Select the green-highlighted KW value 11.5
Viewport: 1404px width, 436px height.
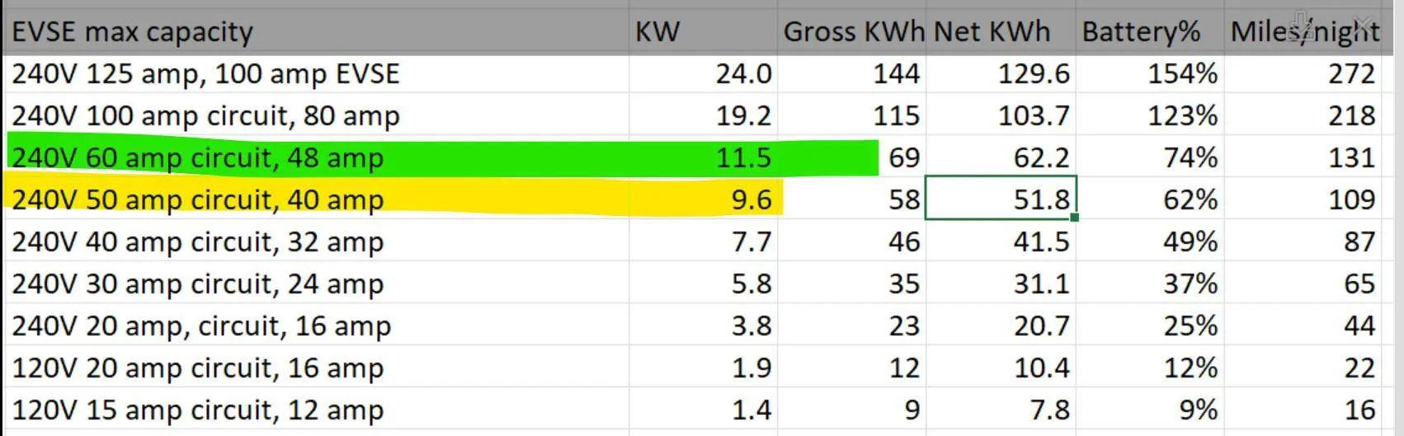(x=743, y=158)
